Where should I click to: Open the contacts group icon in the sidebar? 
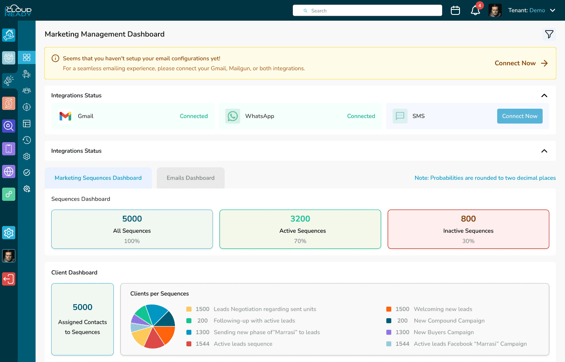(x=26, y=90)
